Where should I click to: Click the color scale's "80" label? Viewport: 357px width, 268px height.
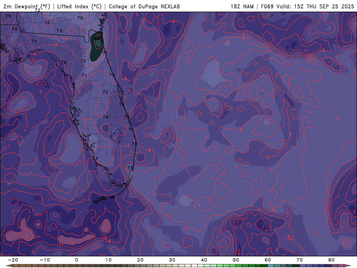[332, 260]
